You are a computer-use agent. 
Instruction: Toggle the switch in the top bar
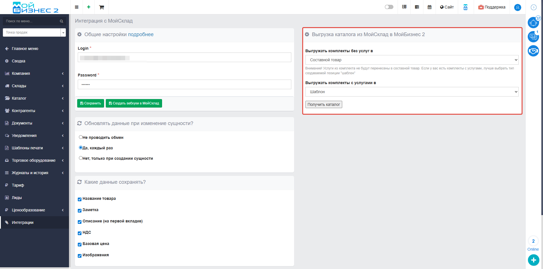pos(389,7)
